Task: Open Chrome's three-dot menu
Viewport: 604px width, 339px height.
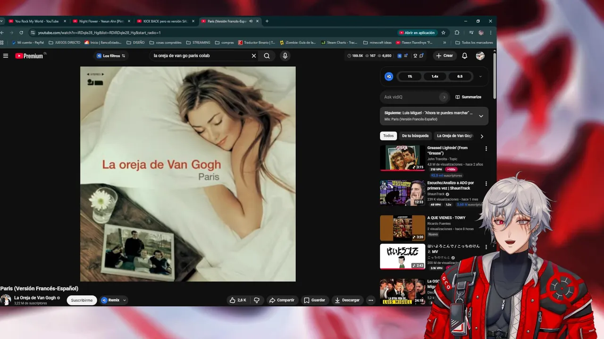Action: coord(491,32)
